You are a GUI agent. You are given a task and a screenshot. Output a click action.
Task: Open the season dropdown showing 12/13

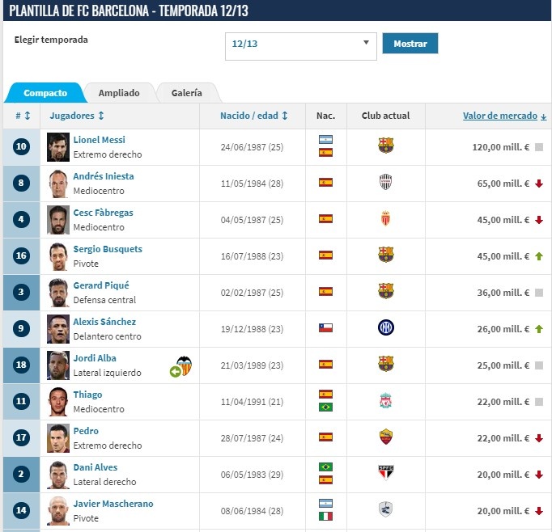[x=300, y=46]
